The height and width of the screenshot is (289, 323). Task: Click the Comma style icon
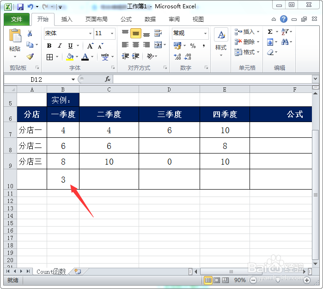203,46
